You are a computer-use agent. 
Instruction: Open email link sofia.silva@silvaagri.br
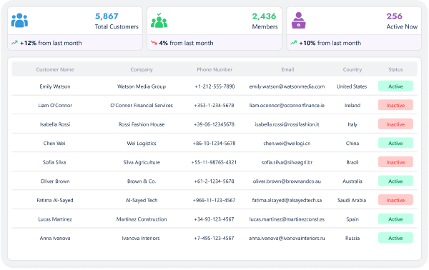[x=287, y=162]
